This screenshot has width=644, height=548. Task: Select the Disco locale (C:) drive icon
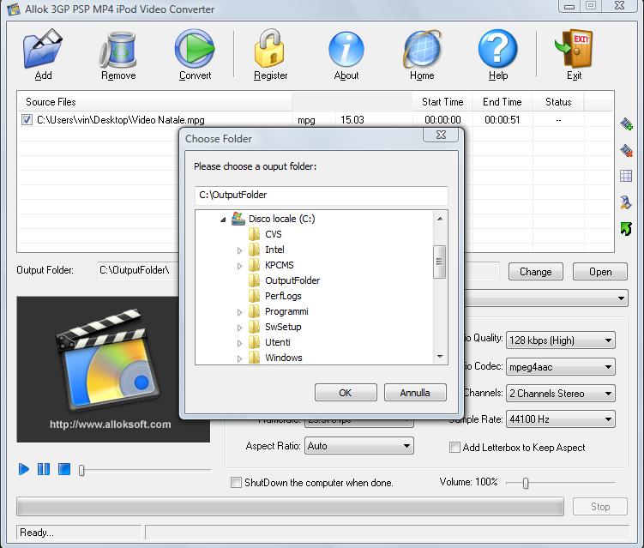click(x=238, y=219)
